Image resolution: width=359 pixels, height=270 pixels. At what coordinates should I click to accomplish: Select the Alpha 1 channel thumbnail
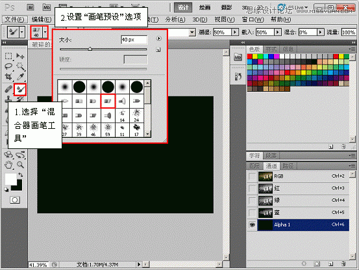click(x=265, y=224)
